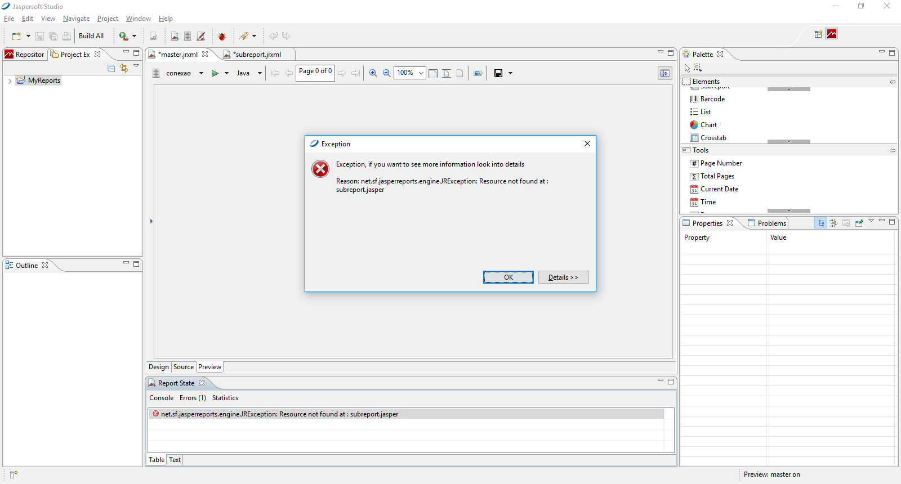
Task: Choose the Marquee tool in Palette
Action: coord(698,68)
